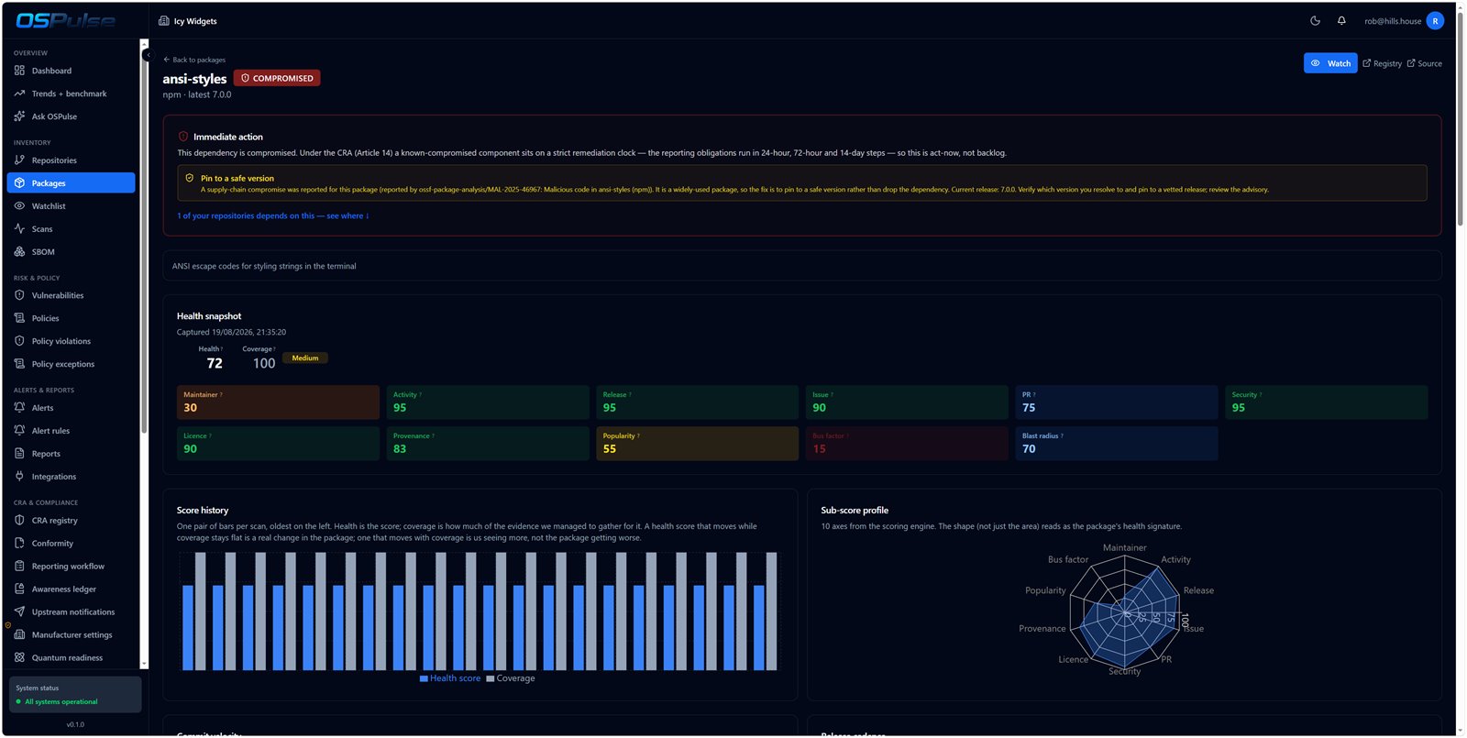Open the Health score help marker
This screenshot has width=1467, height=738.
click(222, 349)
